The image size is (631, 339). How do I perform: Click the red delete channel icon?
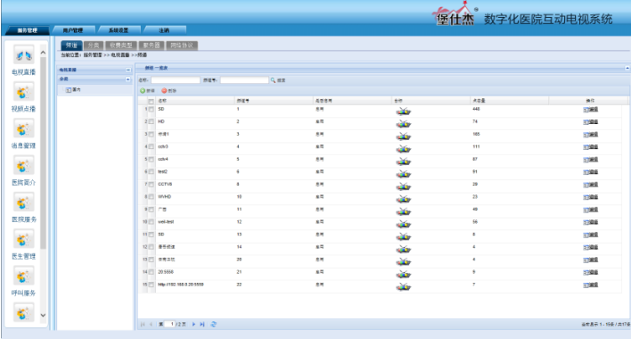(164, 91)
